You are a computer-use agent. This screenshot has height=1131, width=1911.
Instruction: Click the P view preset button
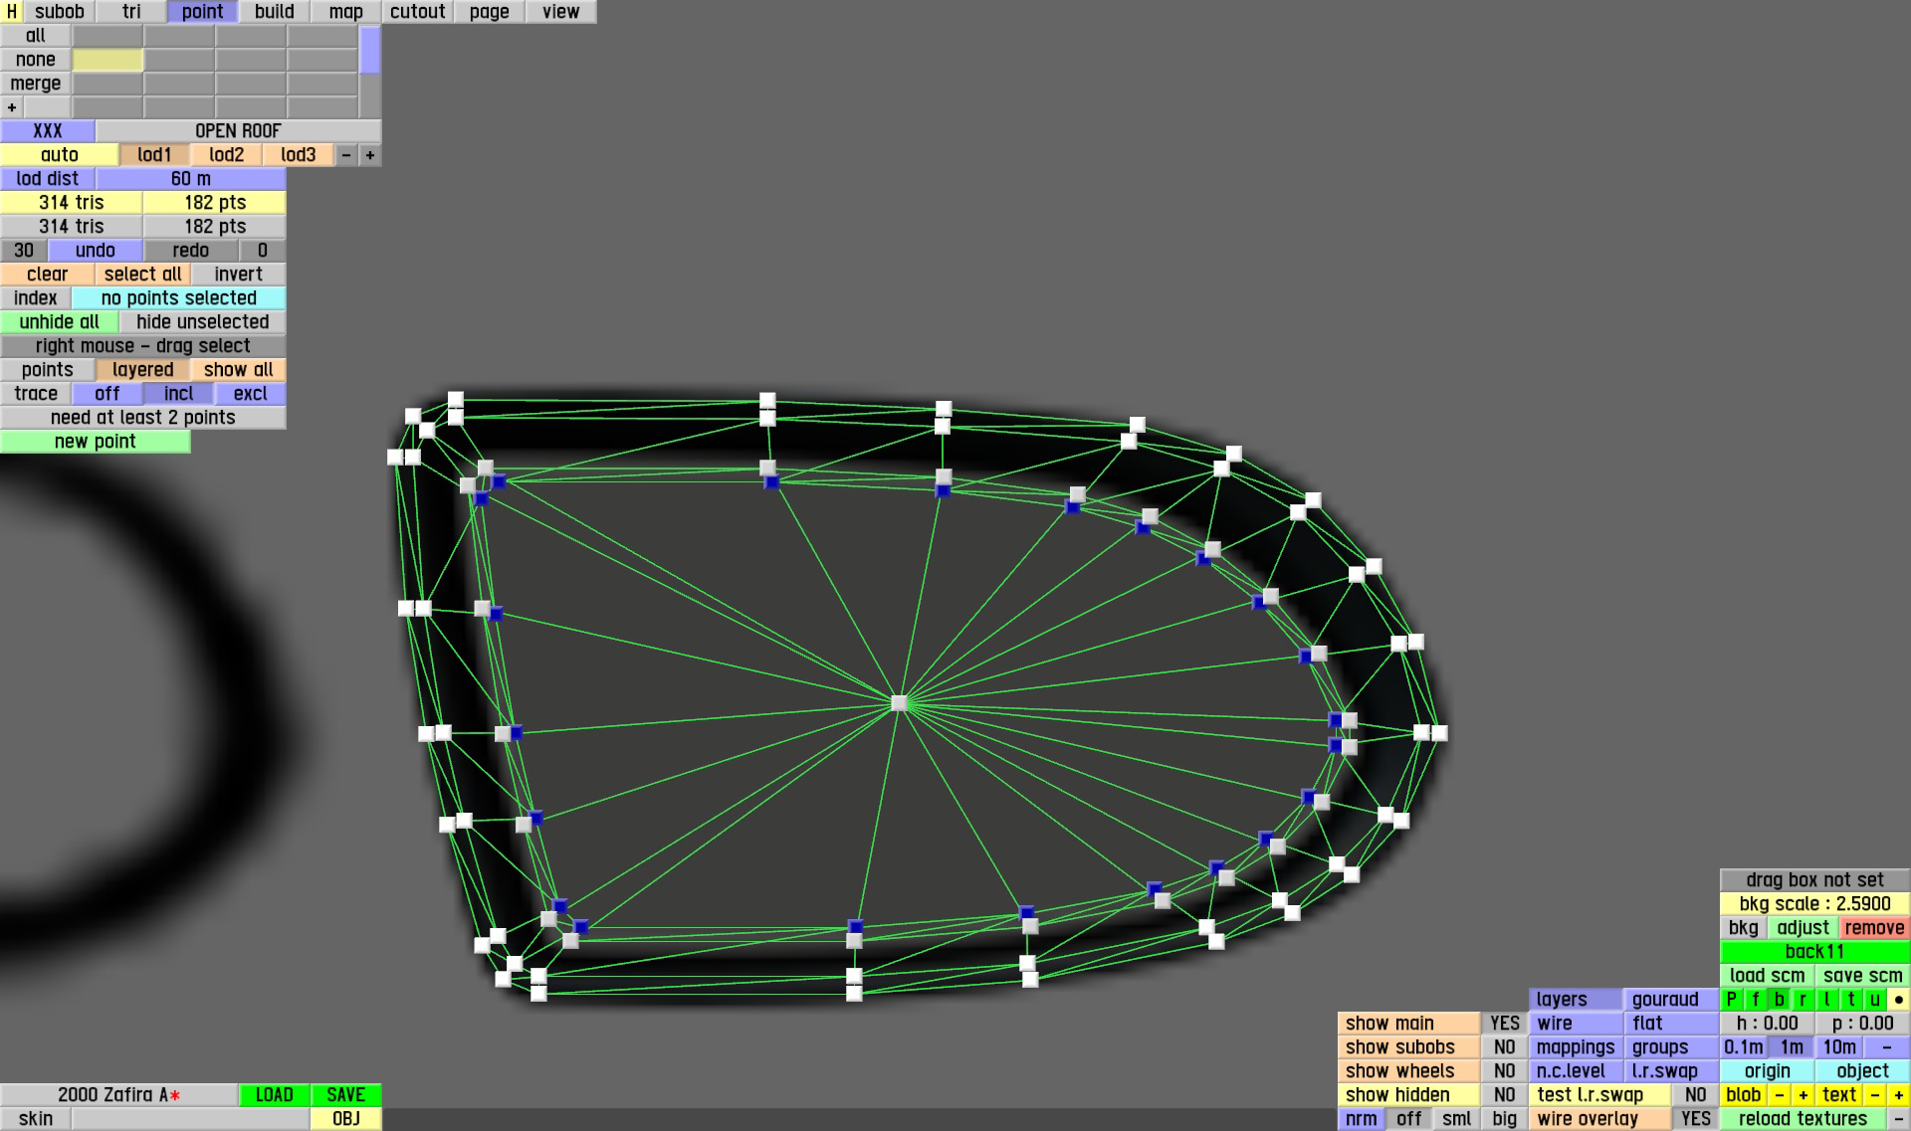[x=1731, y=1000]
